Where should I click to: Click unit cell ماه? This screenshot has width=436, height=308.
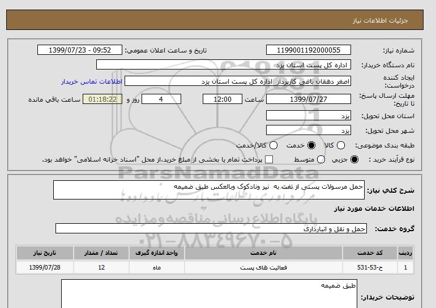[x=156, y=267]
